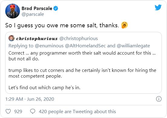Screen dimensions: 167x118
Task: Open the Brad Parscale display name
Action: point(37,8)
